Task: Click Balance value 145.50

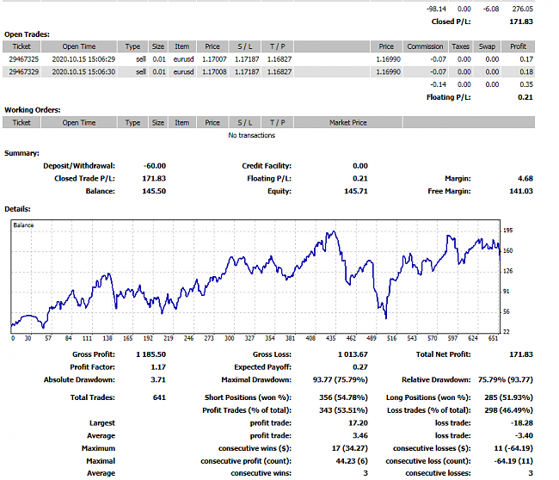Action: [x=154, y=191]
